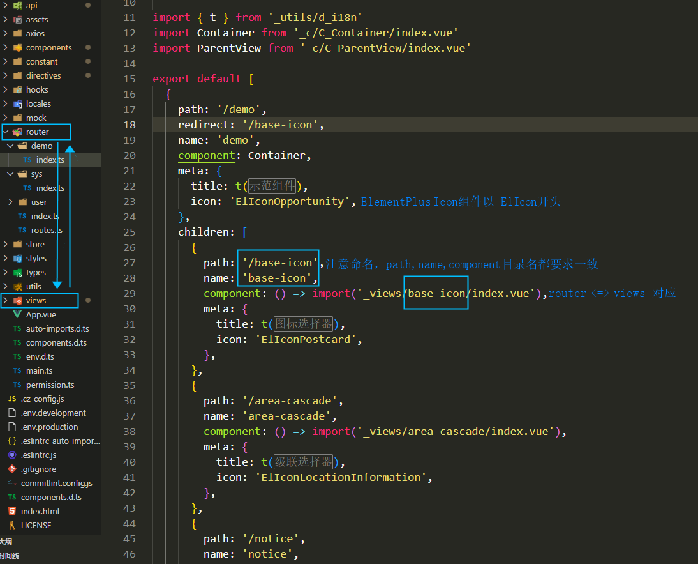
Task: Click the store folder icon
Action: pyautogui.click(x=18, y=244)
